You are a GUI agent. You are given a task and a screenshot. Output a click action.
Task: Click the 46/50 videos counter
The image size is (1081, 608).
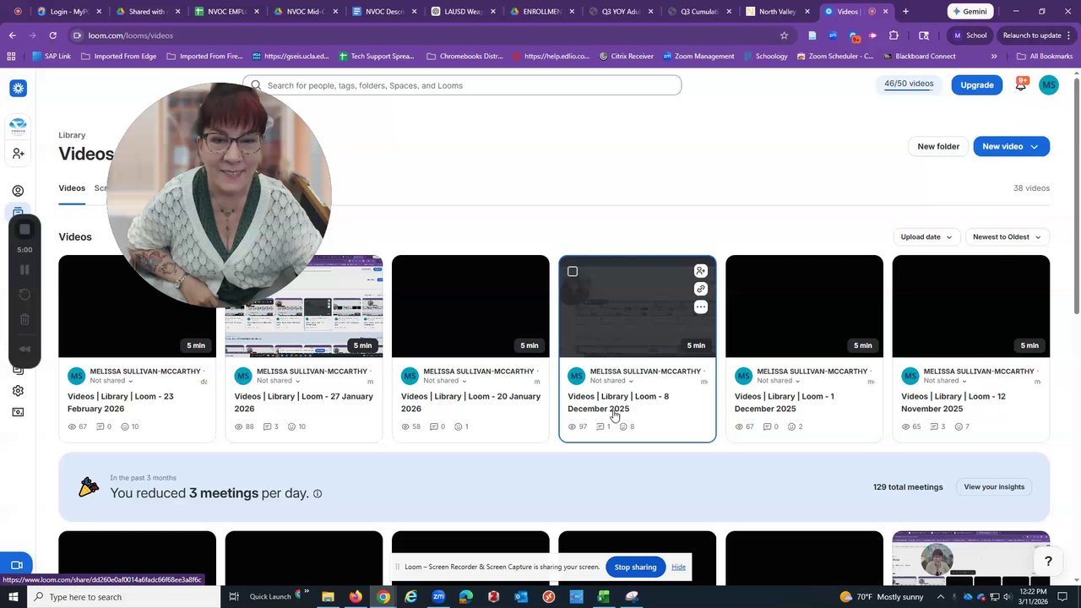pos(909,84)
